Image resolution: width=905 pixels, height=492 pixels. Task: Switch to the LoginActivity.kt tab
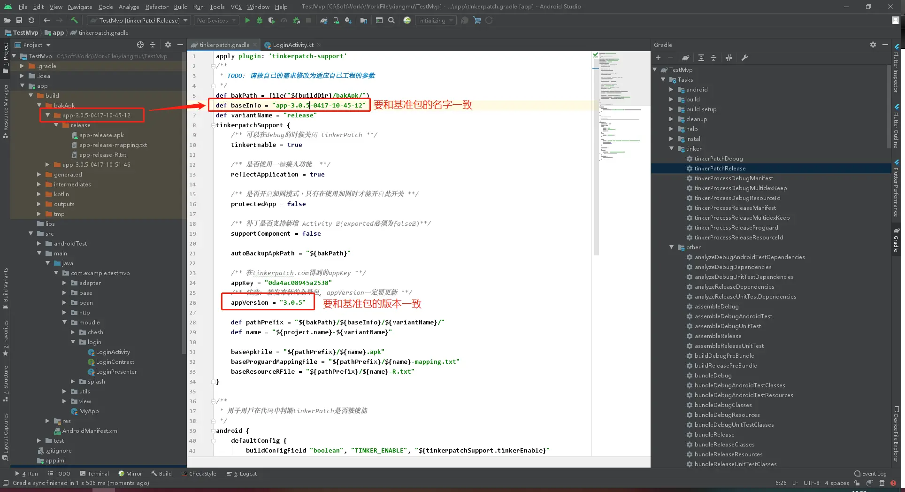tap(293, 45)
